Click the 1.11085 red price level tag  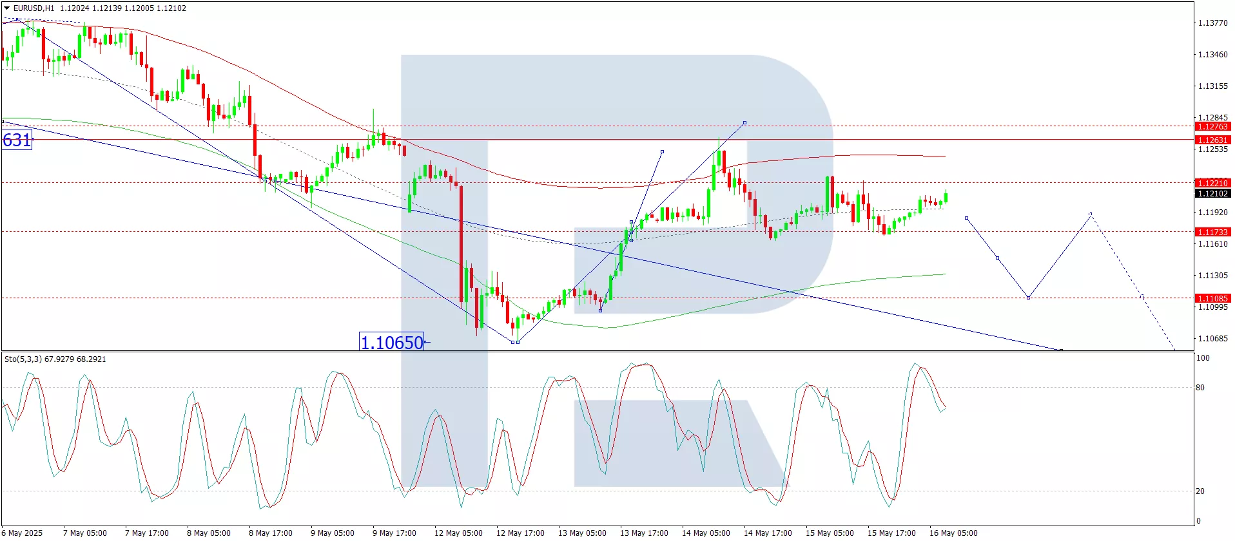tap(1212, 298)
